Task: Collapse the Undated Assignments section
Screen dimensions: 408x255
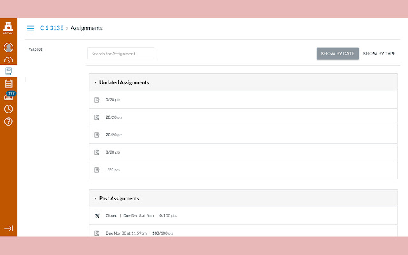Action: pyautogui.click(x=96, y=82)
